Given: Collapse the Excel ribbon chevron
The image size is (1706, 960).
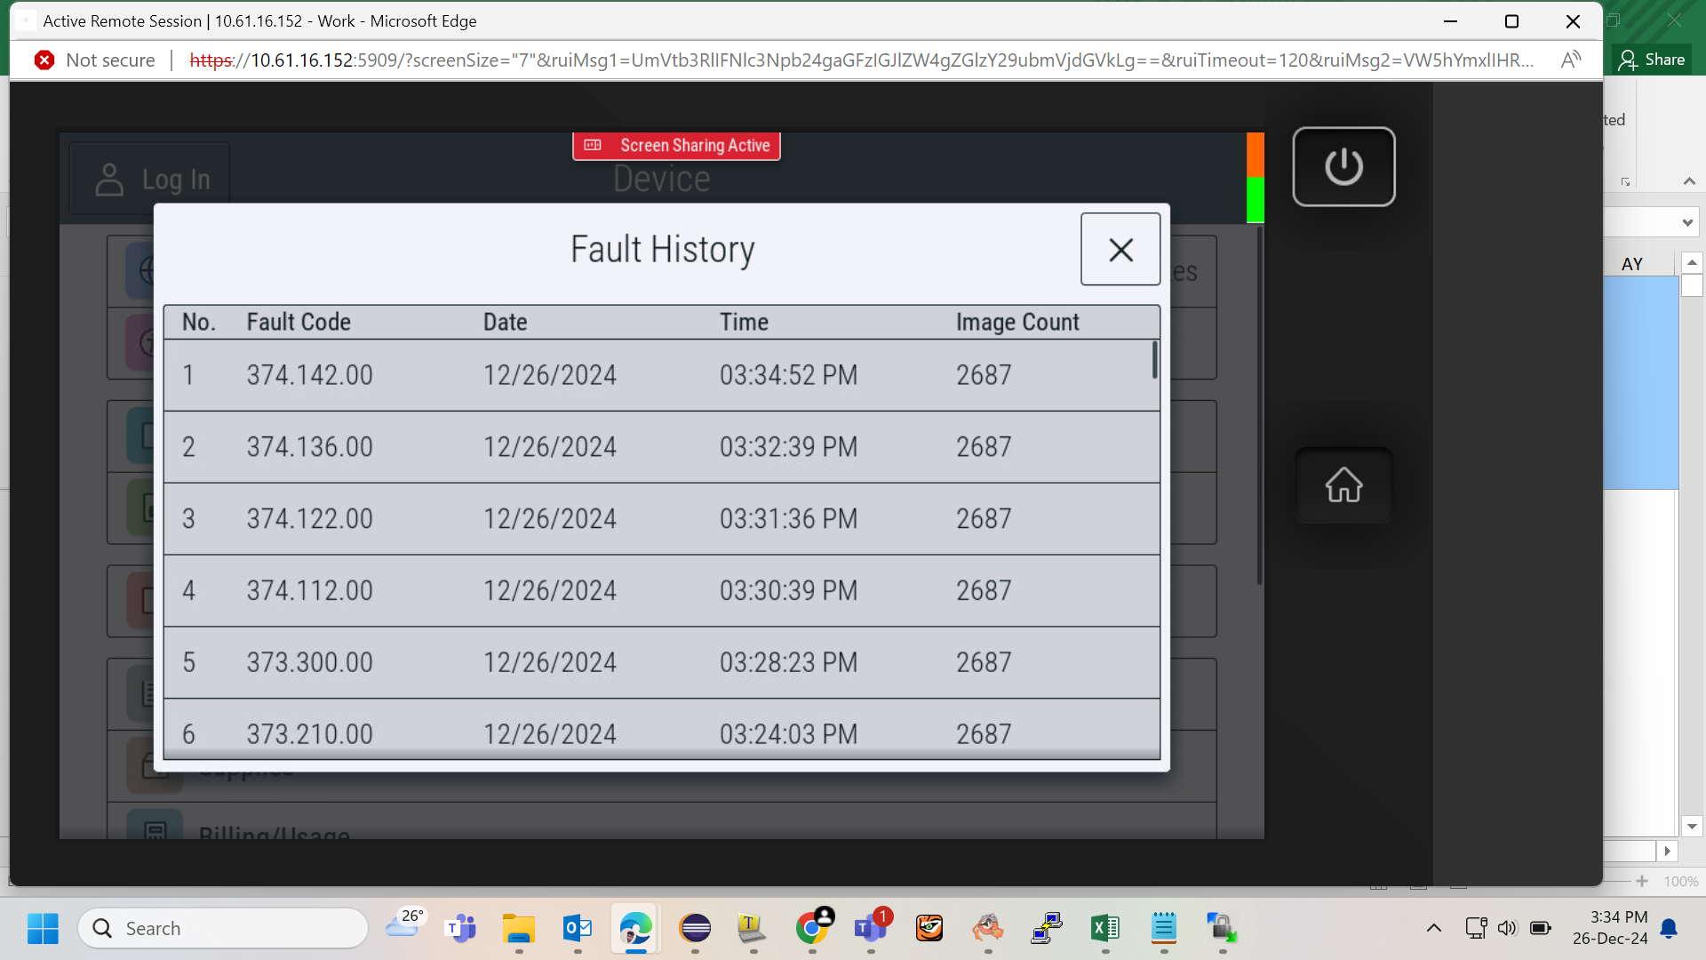Looking at the screenshot, I should [1689, 180].
